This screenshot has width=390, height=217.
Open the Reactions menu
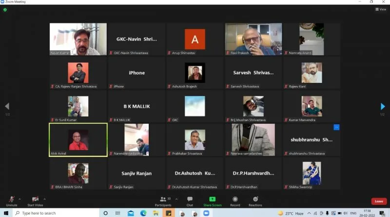point(255,199)
